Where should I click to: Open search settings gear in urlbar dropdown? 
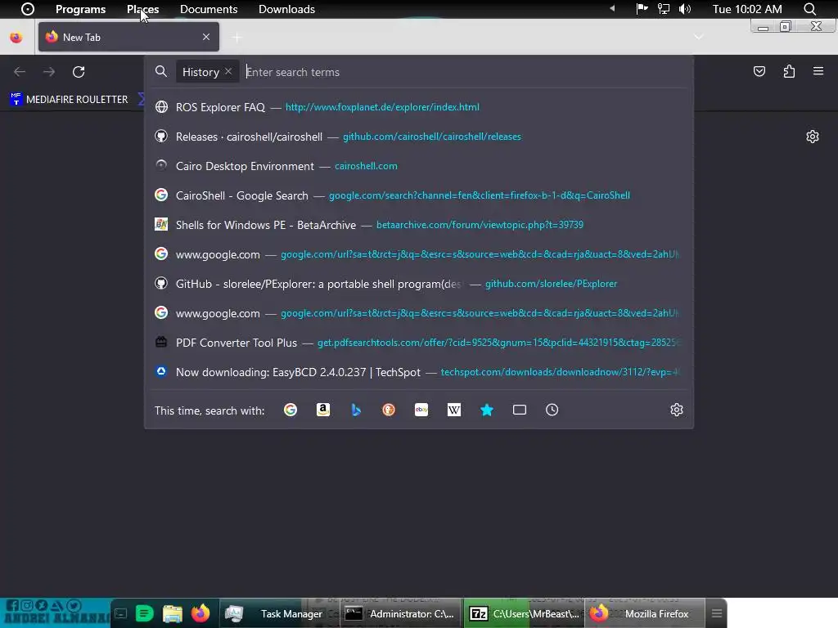[x=677, y=410]
